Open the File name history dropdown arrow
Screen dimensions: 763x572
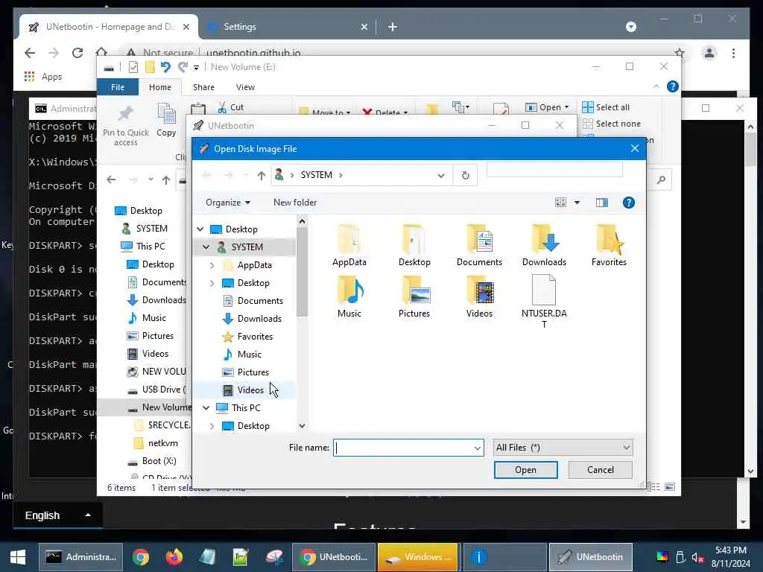[x=477, y=448]
